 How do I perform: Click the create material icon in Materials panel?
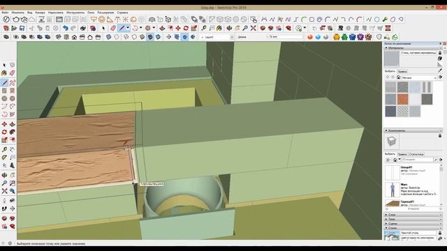click(440, 59)
